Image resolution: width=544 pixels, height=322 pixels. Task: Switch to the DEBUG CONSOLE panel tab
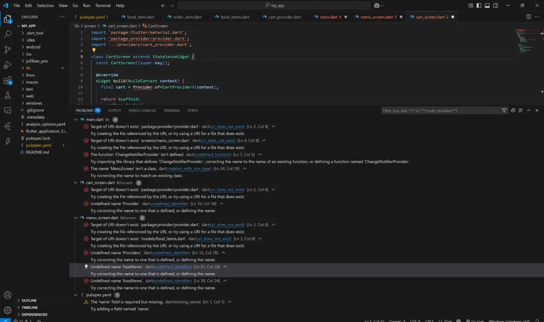(x=142, y=110)
